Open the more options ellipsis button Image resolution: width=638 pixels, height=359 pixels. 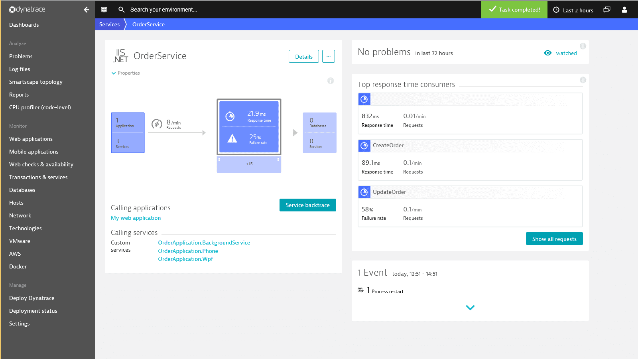point(329,56)
